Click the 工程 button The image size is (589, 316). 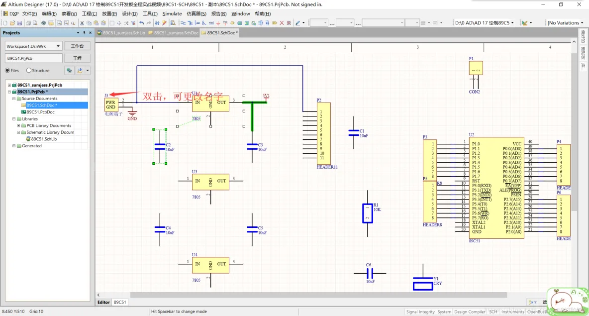[x=77, y=58]
